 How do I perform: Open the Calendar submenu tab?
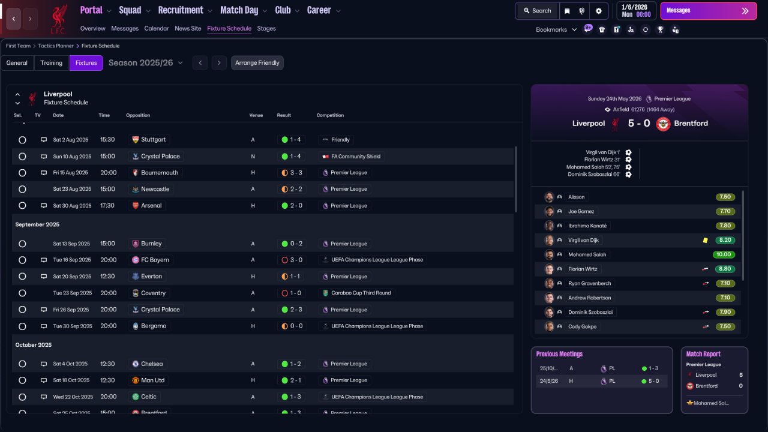click(157, 29)
